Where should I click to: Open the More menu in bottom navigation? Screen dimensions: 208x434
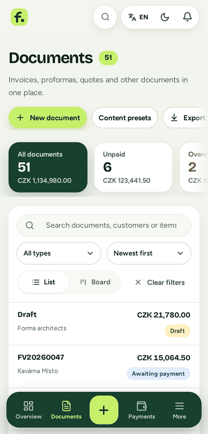coord(179,410)
